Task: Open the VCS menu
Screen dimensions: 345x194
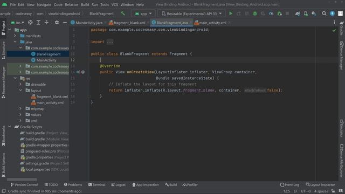Action: pos(114,4)
